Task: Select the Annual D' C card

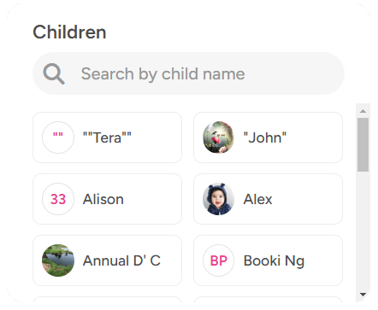Action: (107, 260)
